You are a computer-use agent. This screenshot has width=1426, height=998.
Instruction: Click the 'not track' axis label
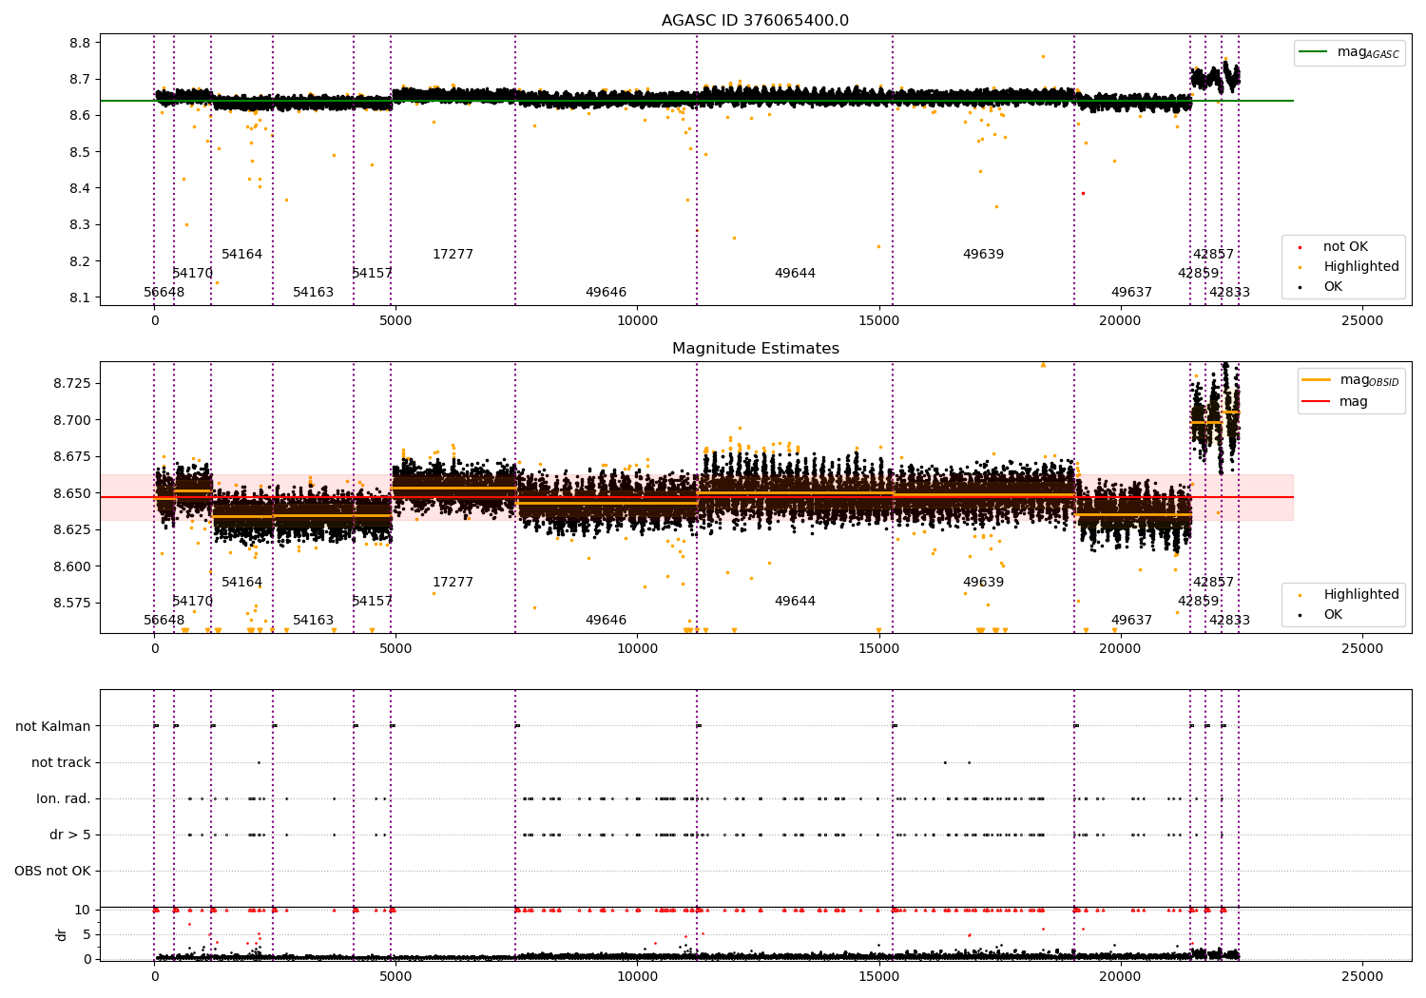(x=61, y=762)
